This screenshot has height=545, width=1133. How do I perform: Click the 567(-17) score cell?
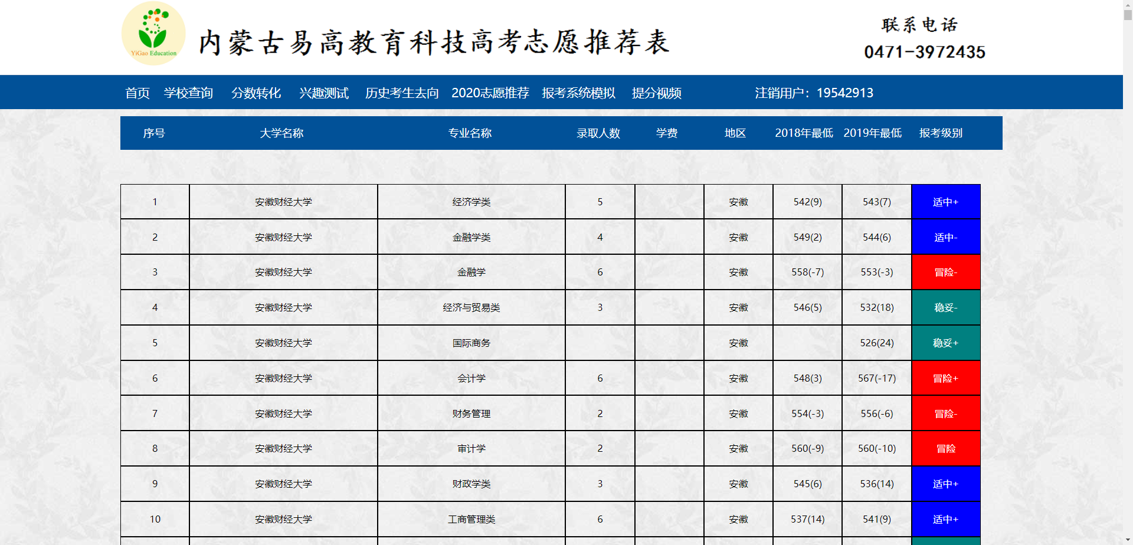877,378
